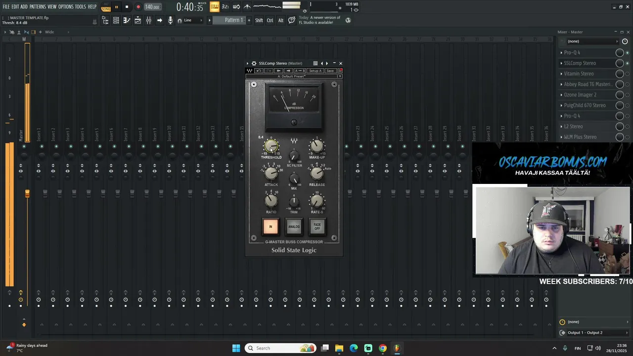Screen dimensions: 633x356
Task: Open the OPTIONS menu
Action: (66, 7)
